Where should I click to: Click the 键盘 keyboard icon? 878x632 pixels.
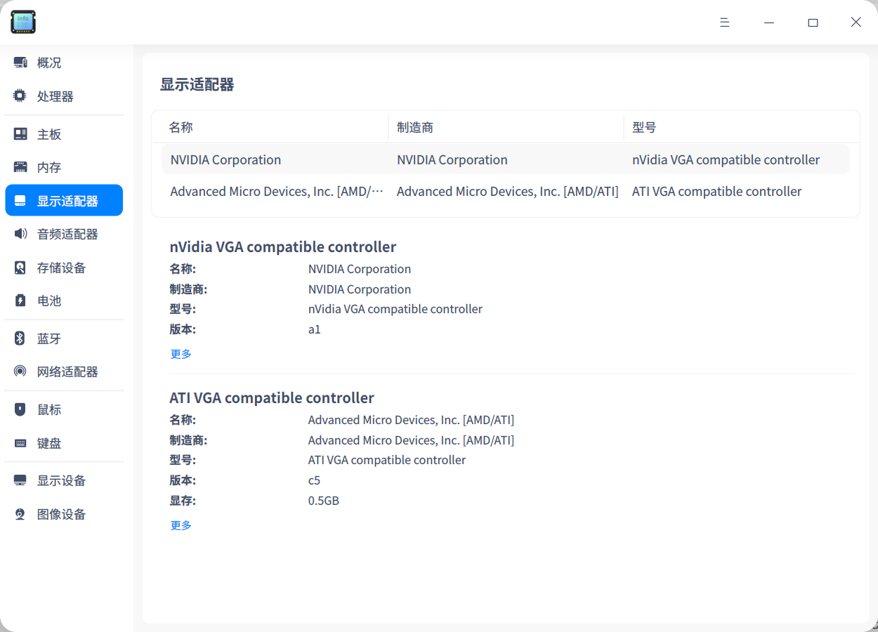point(20,443)
